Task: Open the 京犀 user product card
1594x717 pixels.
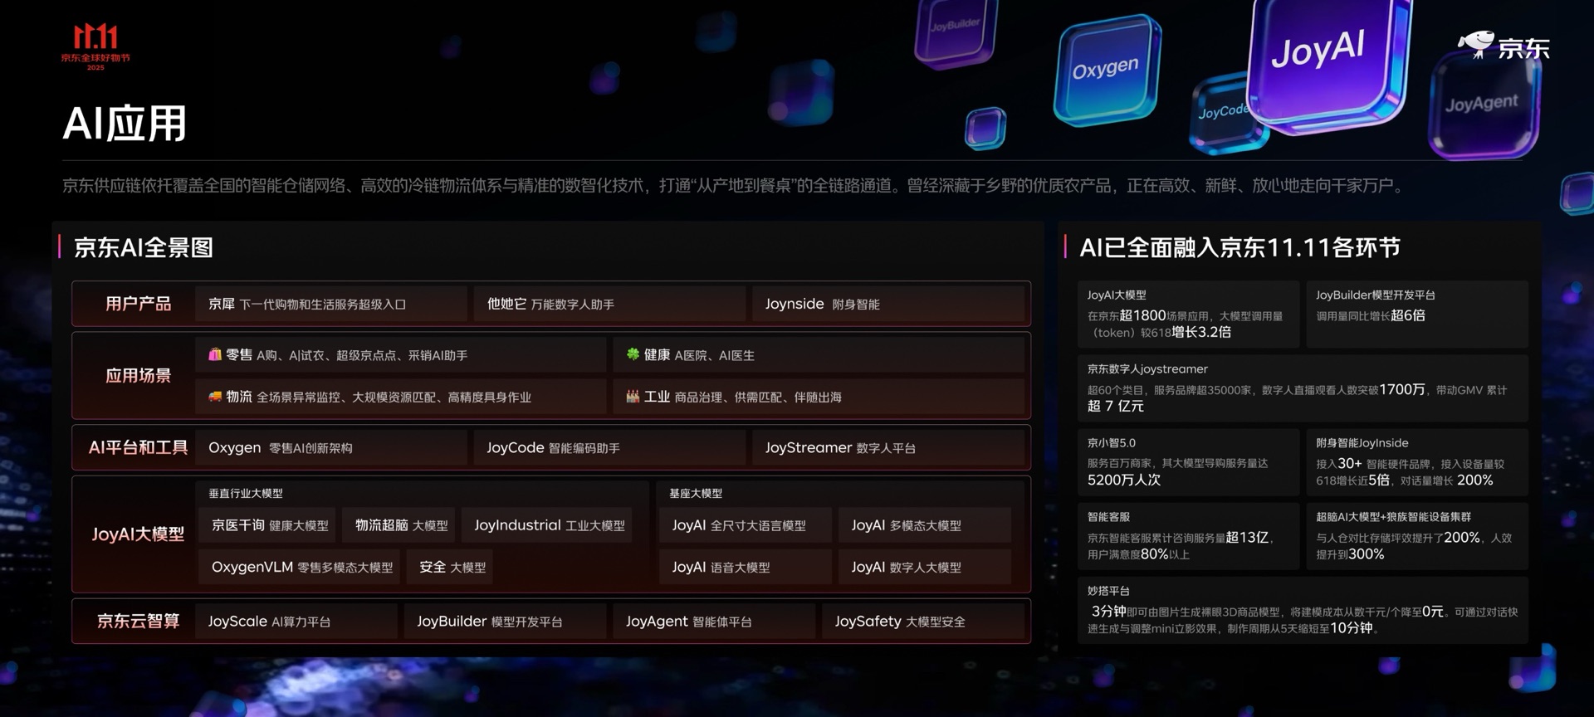Action: point(330,304)
